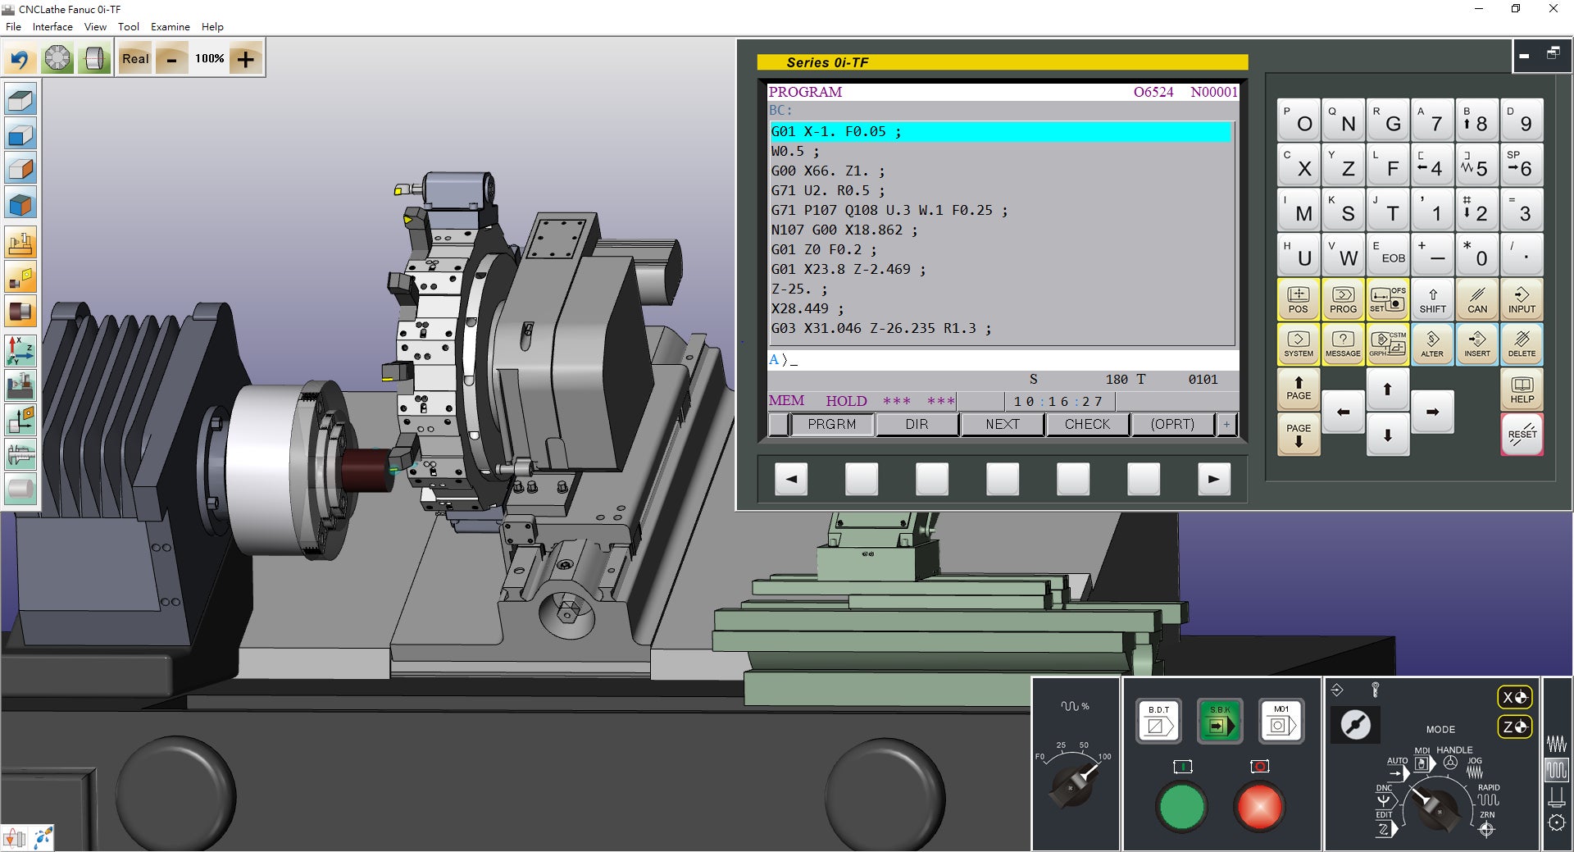Click the RESET key
This screenshot has width=1574, height=852.
(x=1522, y=434)
